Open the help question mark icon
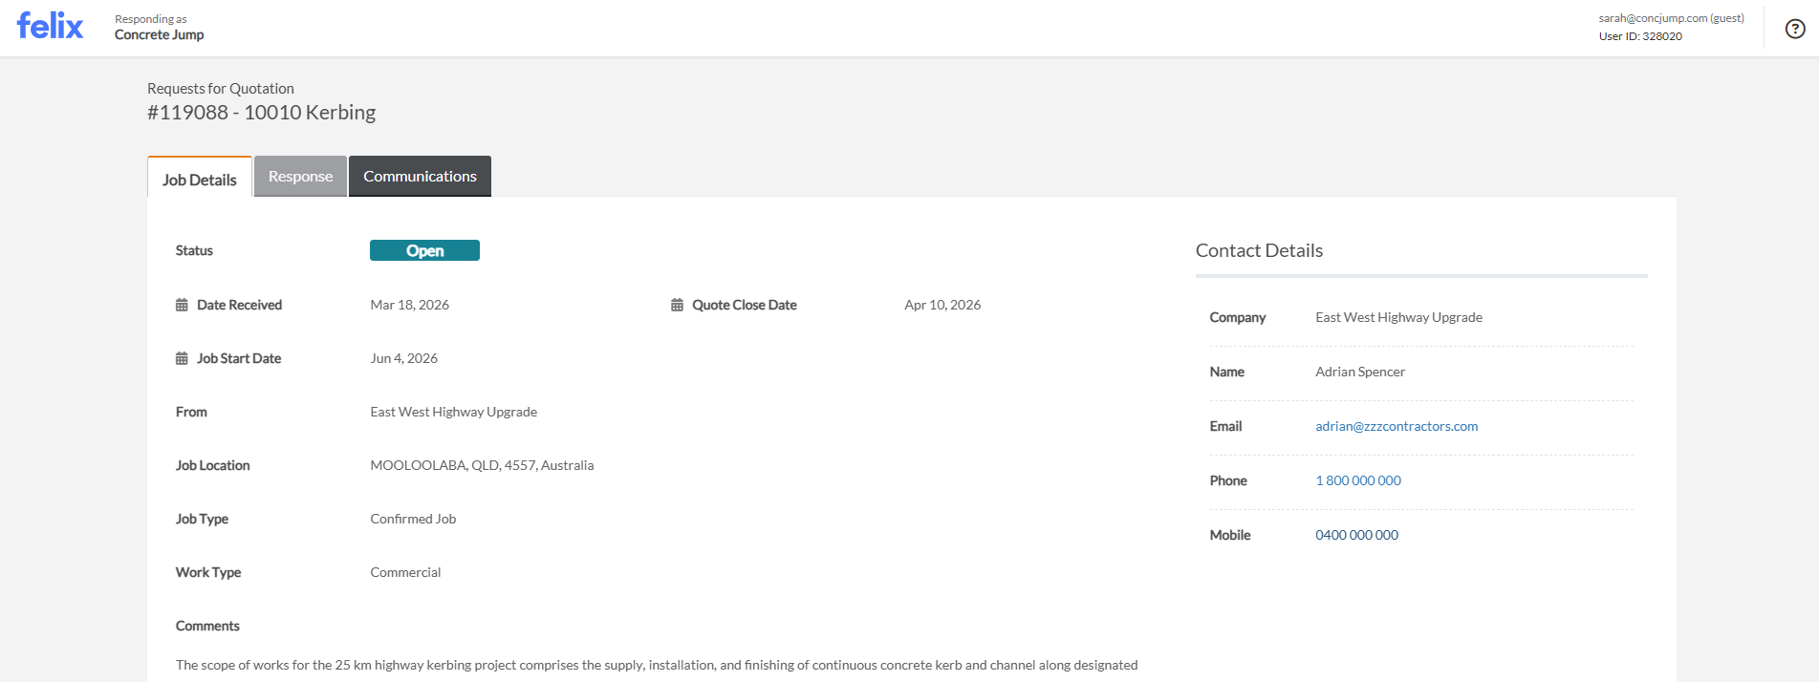The image size is (1819, 682). (x=1795, y=29)
